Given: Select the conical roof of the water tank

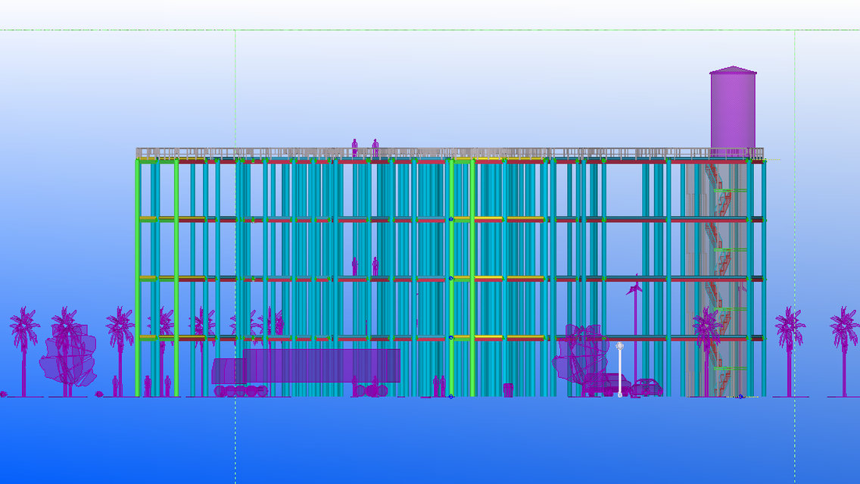Looking at the screenshot, I should click(733, 70).
